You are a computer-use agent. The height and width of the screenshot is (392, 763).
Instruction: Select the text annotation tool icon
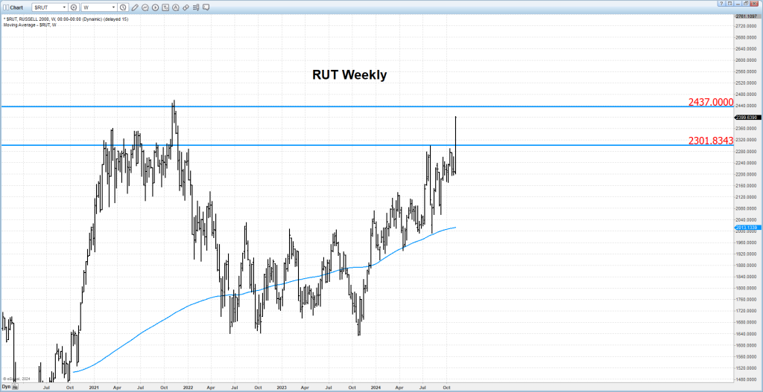(165, 7)
